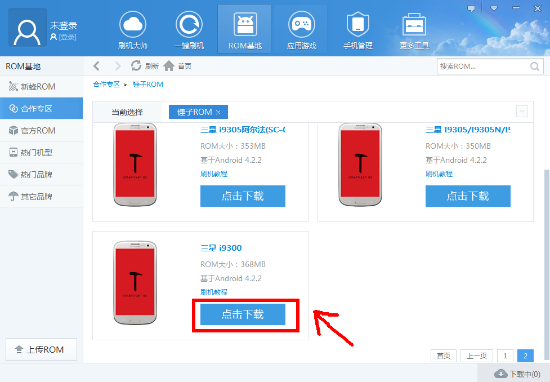Click the 刷新 refresh icon
This screenshot has width=550, height=382.
[136, 66]
